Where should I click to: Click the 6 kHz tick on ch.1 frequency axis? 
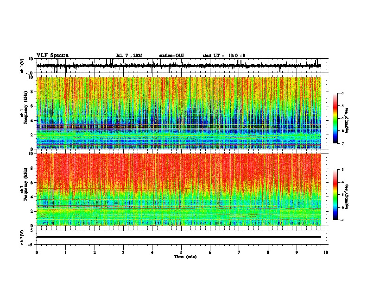(32, 106)
